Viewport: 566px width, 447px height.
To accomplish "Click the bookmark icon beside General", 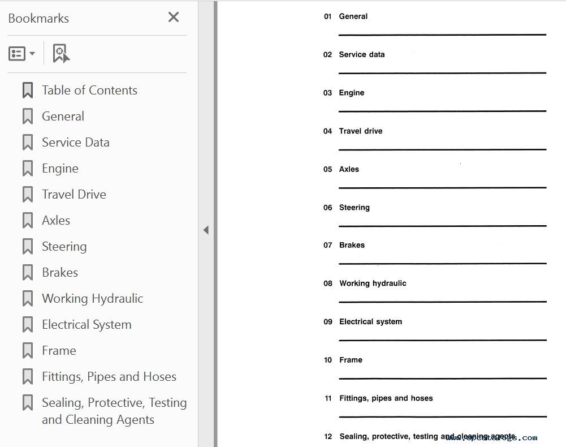I will [x=28, y=117].
